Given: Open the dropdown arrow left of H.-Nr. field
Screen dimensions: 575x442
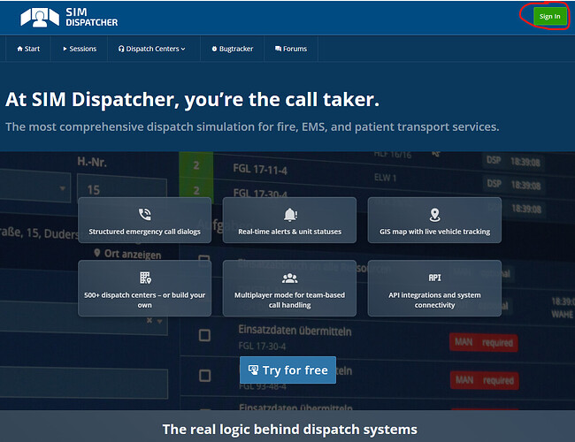Looking at the screenshot, I should (x=63, y=188).
